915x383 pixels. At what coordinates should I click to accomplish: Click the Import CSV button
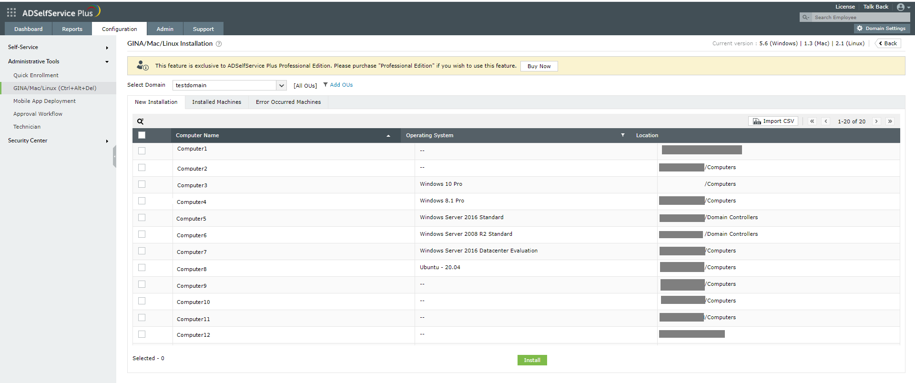(x=773, y=121)
